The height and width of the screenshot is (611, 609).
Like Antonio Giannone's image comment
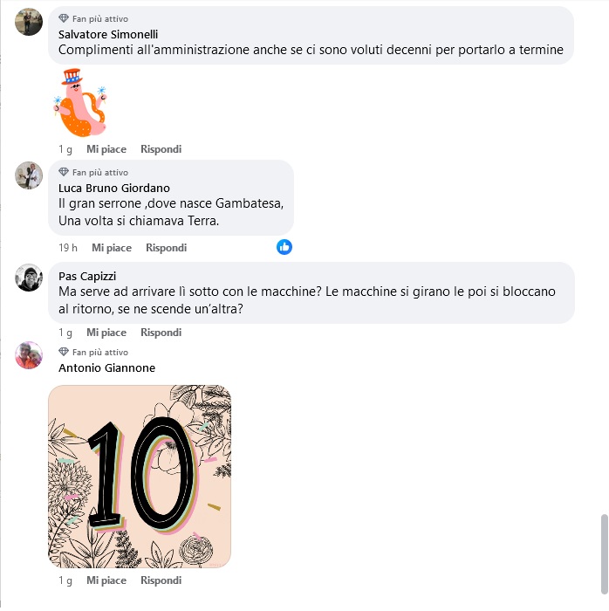click(x=106, y=580)
